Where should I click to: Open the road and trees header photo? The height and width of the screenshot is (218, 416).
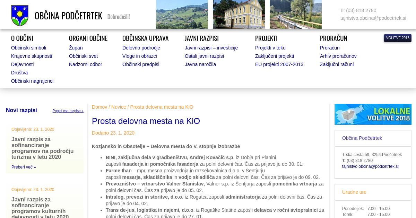pyautogui.click(x=296, y=14)
